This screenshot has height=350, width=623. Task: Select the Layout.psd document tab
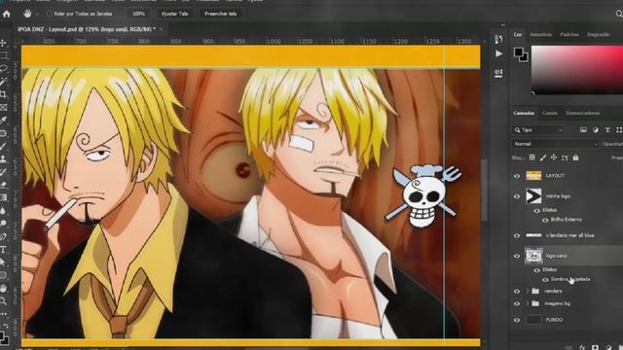click(x=87, y=29)
